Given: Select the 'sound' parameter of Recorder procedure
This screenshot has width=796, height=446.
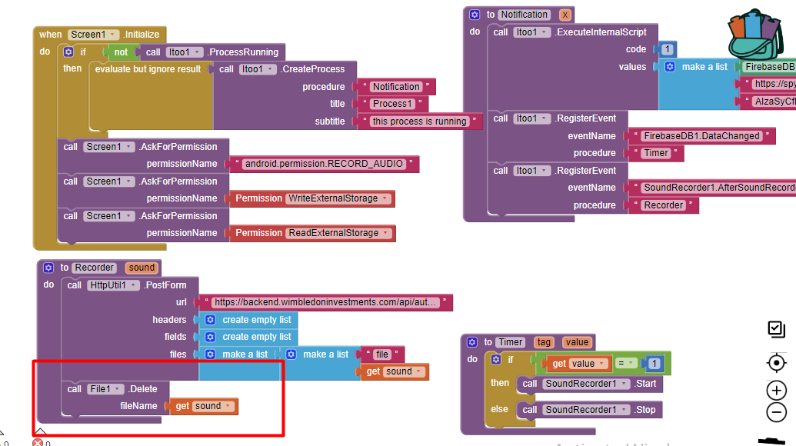Looking at the screenshot, I should pos(142,268).
